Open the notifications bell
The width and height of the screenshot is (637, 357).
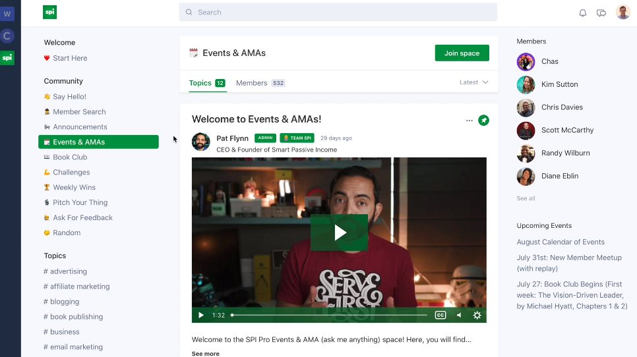coord(582,13)
